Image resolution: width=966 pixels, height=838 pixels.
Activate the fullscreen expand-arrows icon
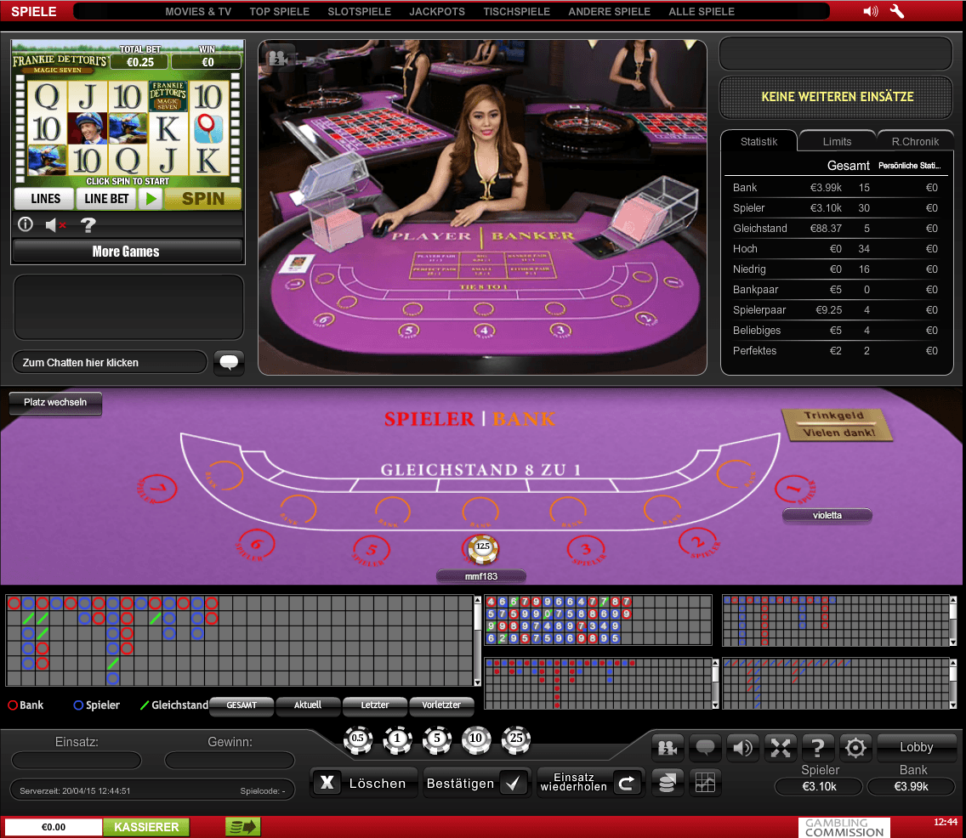coord(781,747)
